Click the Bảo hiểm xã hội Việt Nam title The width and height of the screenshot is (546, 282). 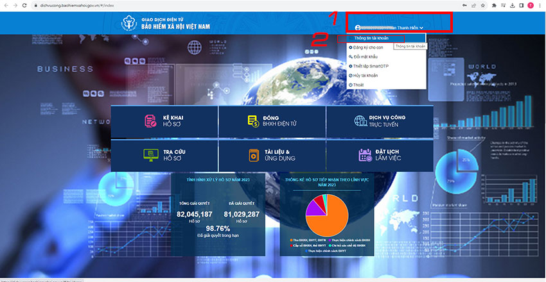pos(175,26)
